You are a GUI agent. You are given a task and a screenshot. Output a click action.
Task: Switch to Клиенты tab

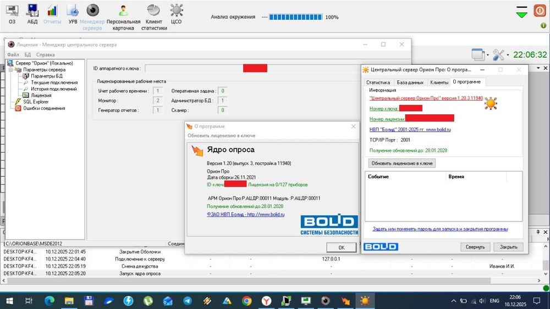pos(439,82)
